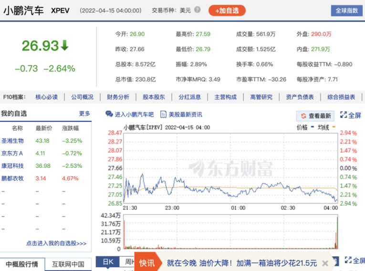365x271 pixels.
Task: Switch to the 中概股行情 tab
Action: 22,264
